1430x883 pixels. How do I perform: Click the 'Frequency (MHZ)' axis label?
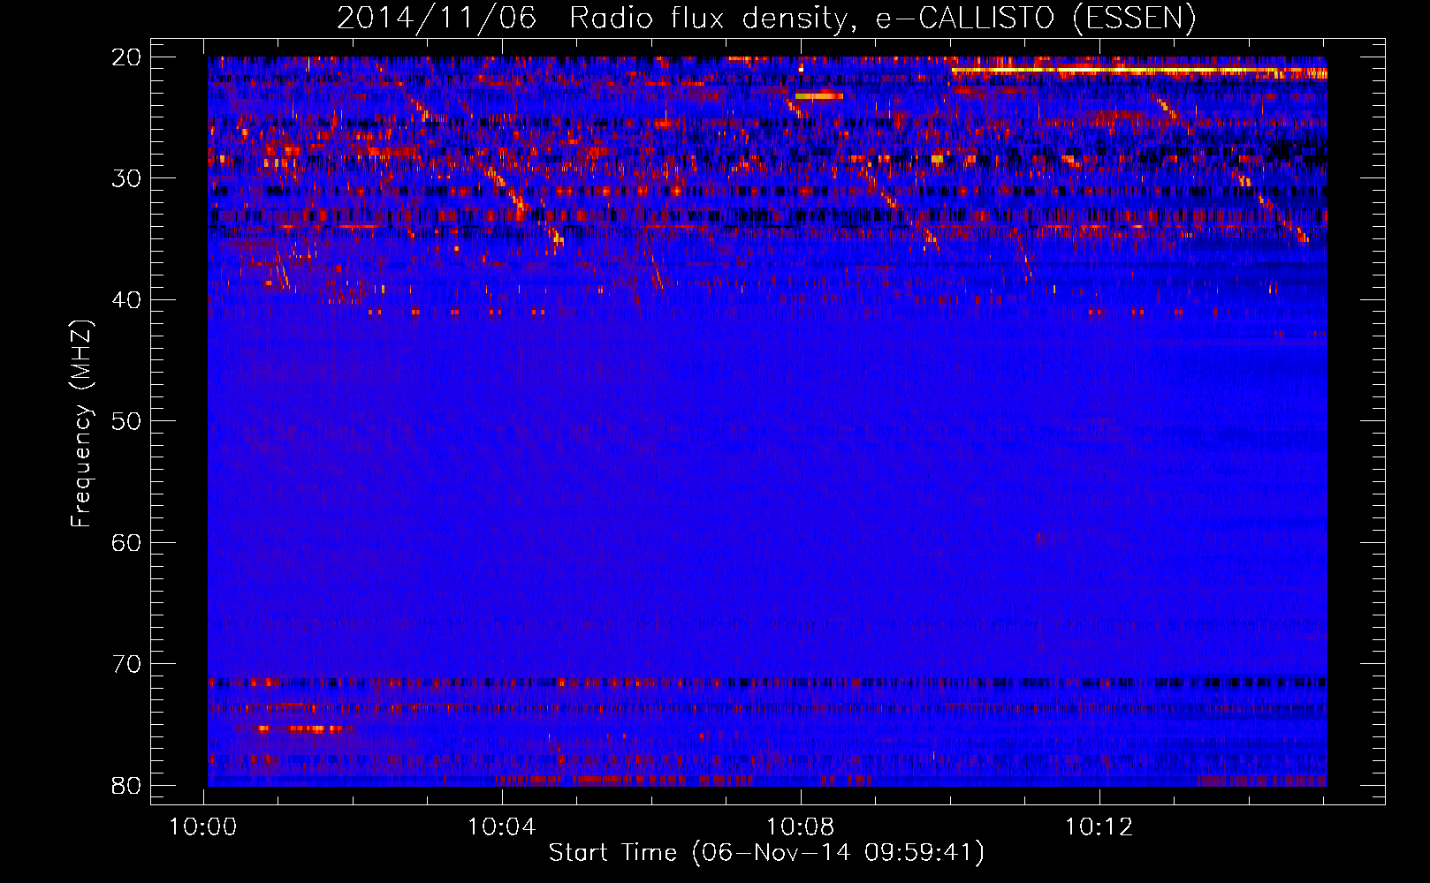(x=81, y=424)
